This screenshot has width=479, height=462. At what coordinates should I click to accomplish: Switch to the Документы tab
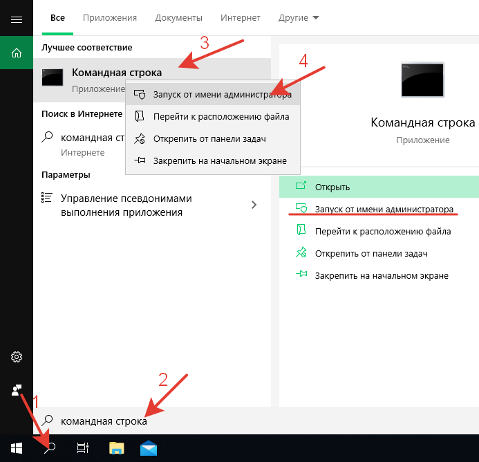178,18
